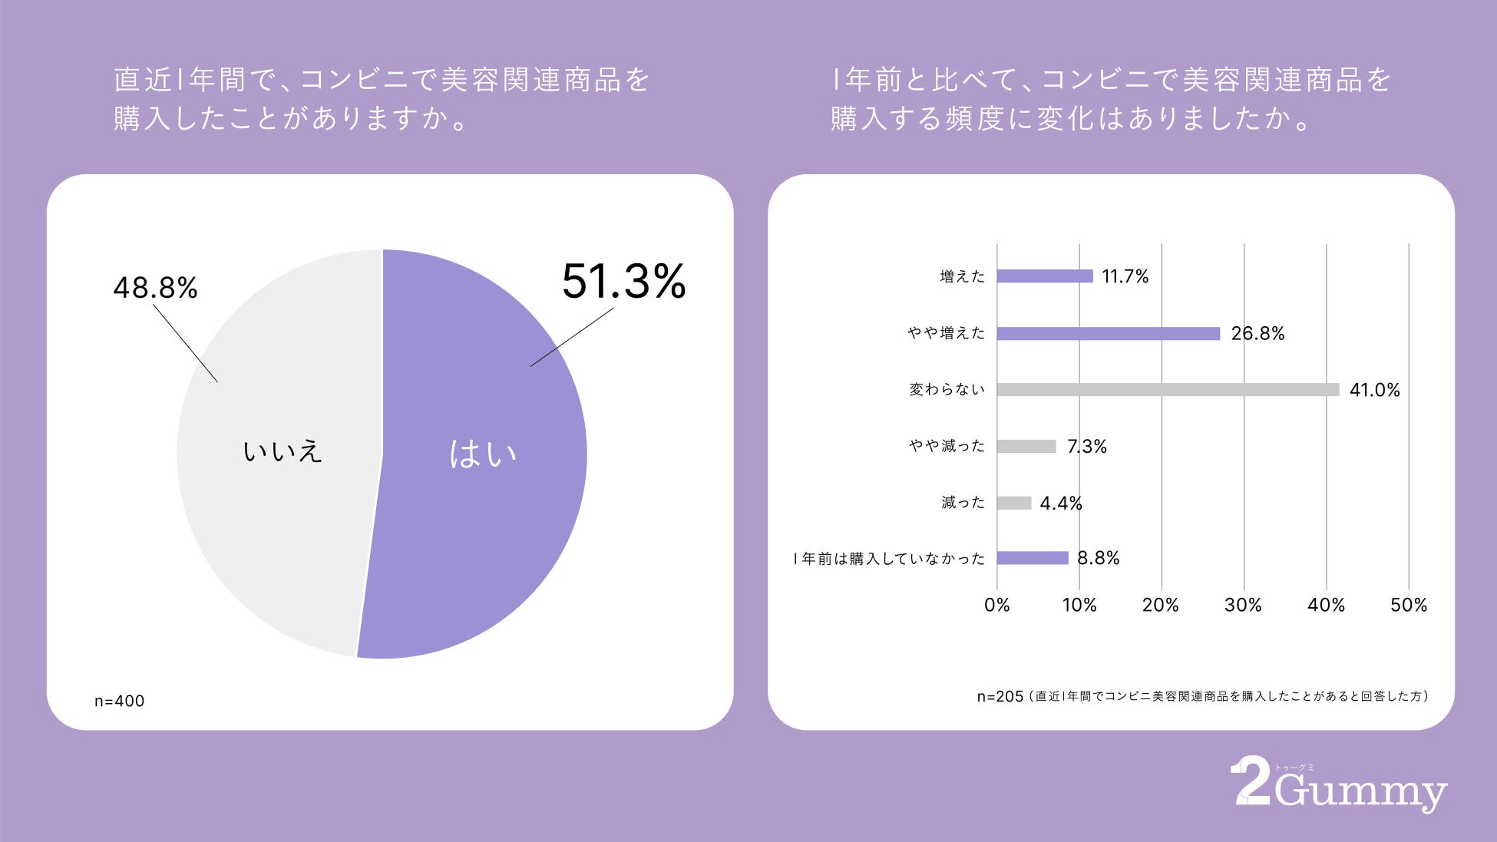Image resolution: width=1497 pixels, height=842 pixels.
Task: Click the 30% axis tick label
Action: click(x=1243, y=605)
